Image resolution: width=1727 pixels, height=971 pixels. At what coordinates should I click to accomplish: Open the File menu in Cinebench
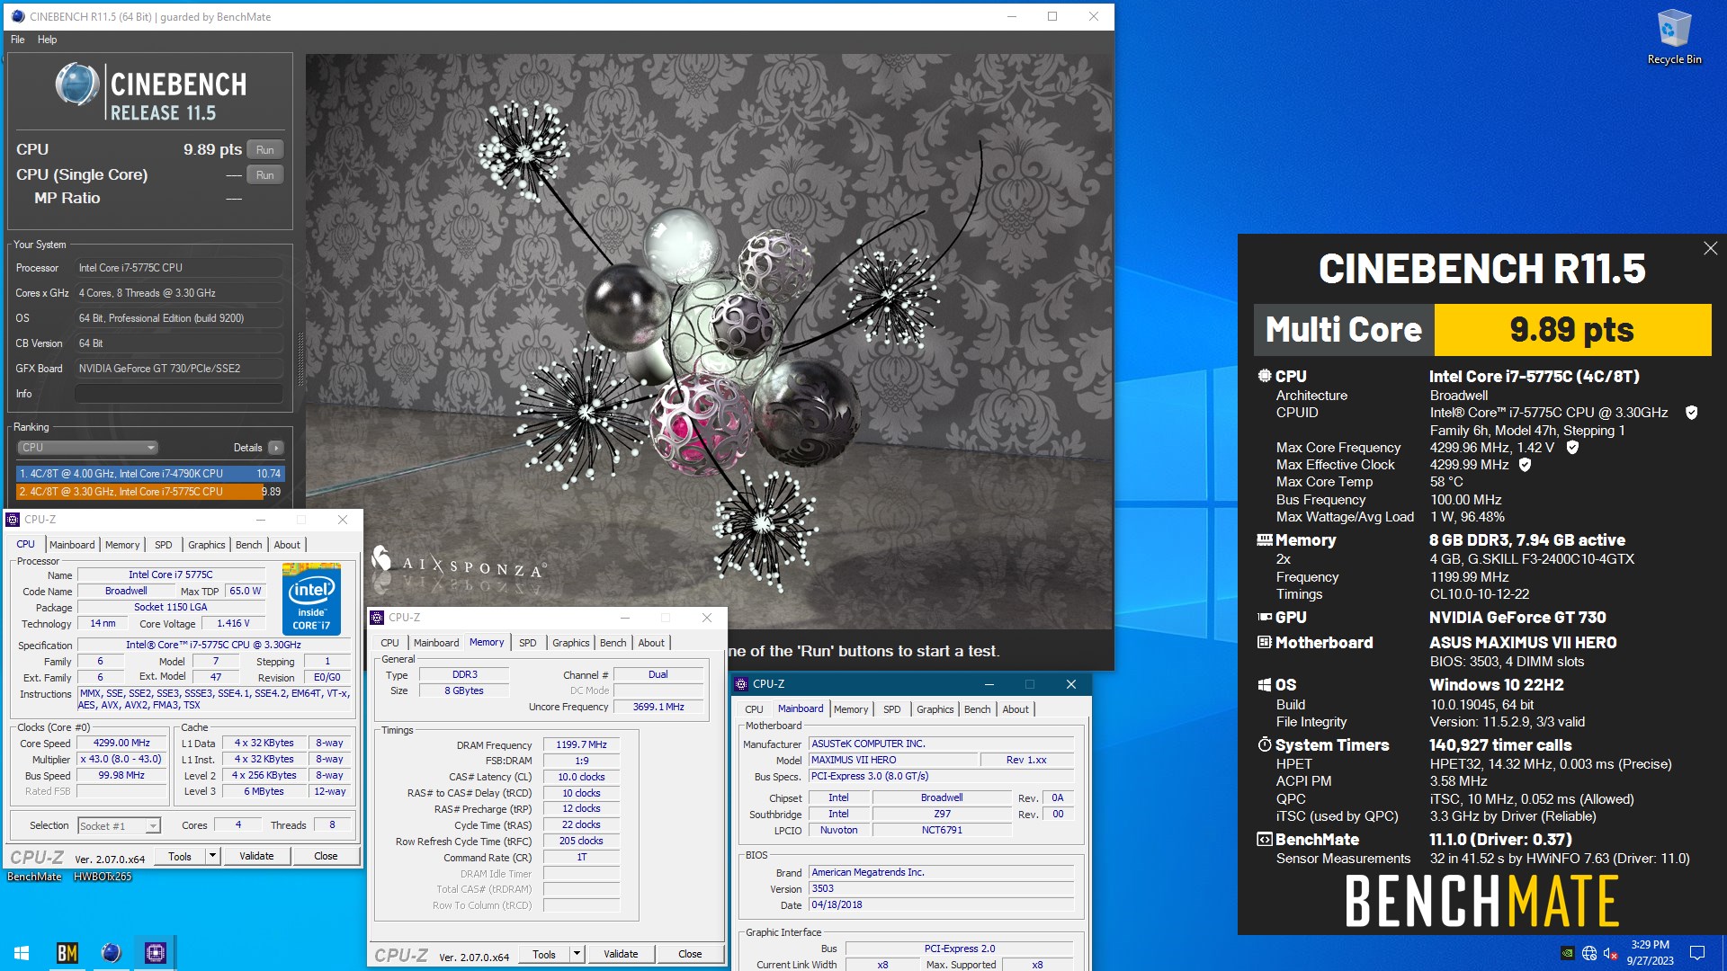point(18,40)
